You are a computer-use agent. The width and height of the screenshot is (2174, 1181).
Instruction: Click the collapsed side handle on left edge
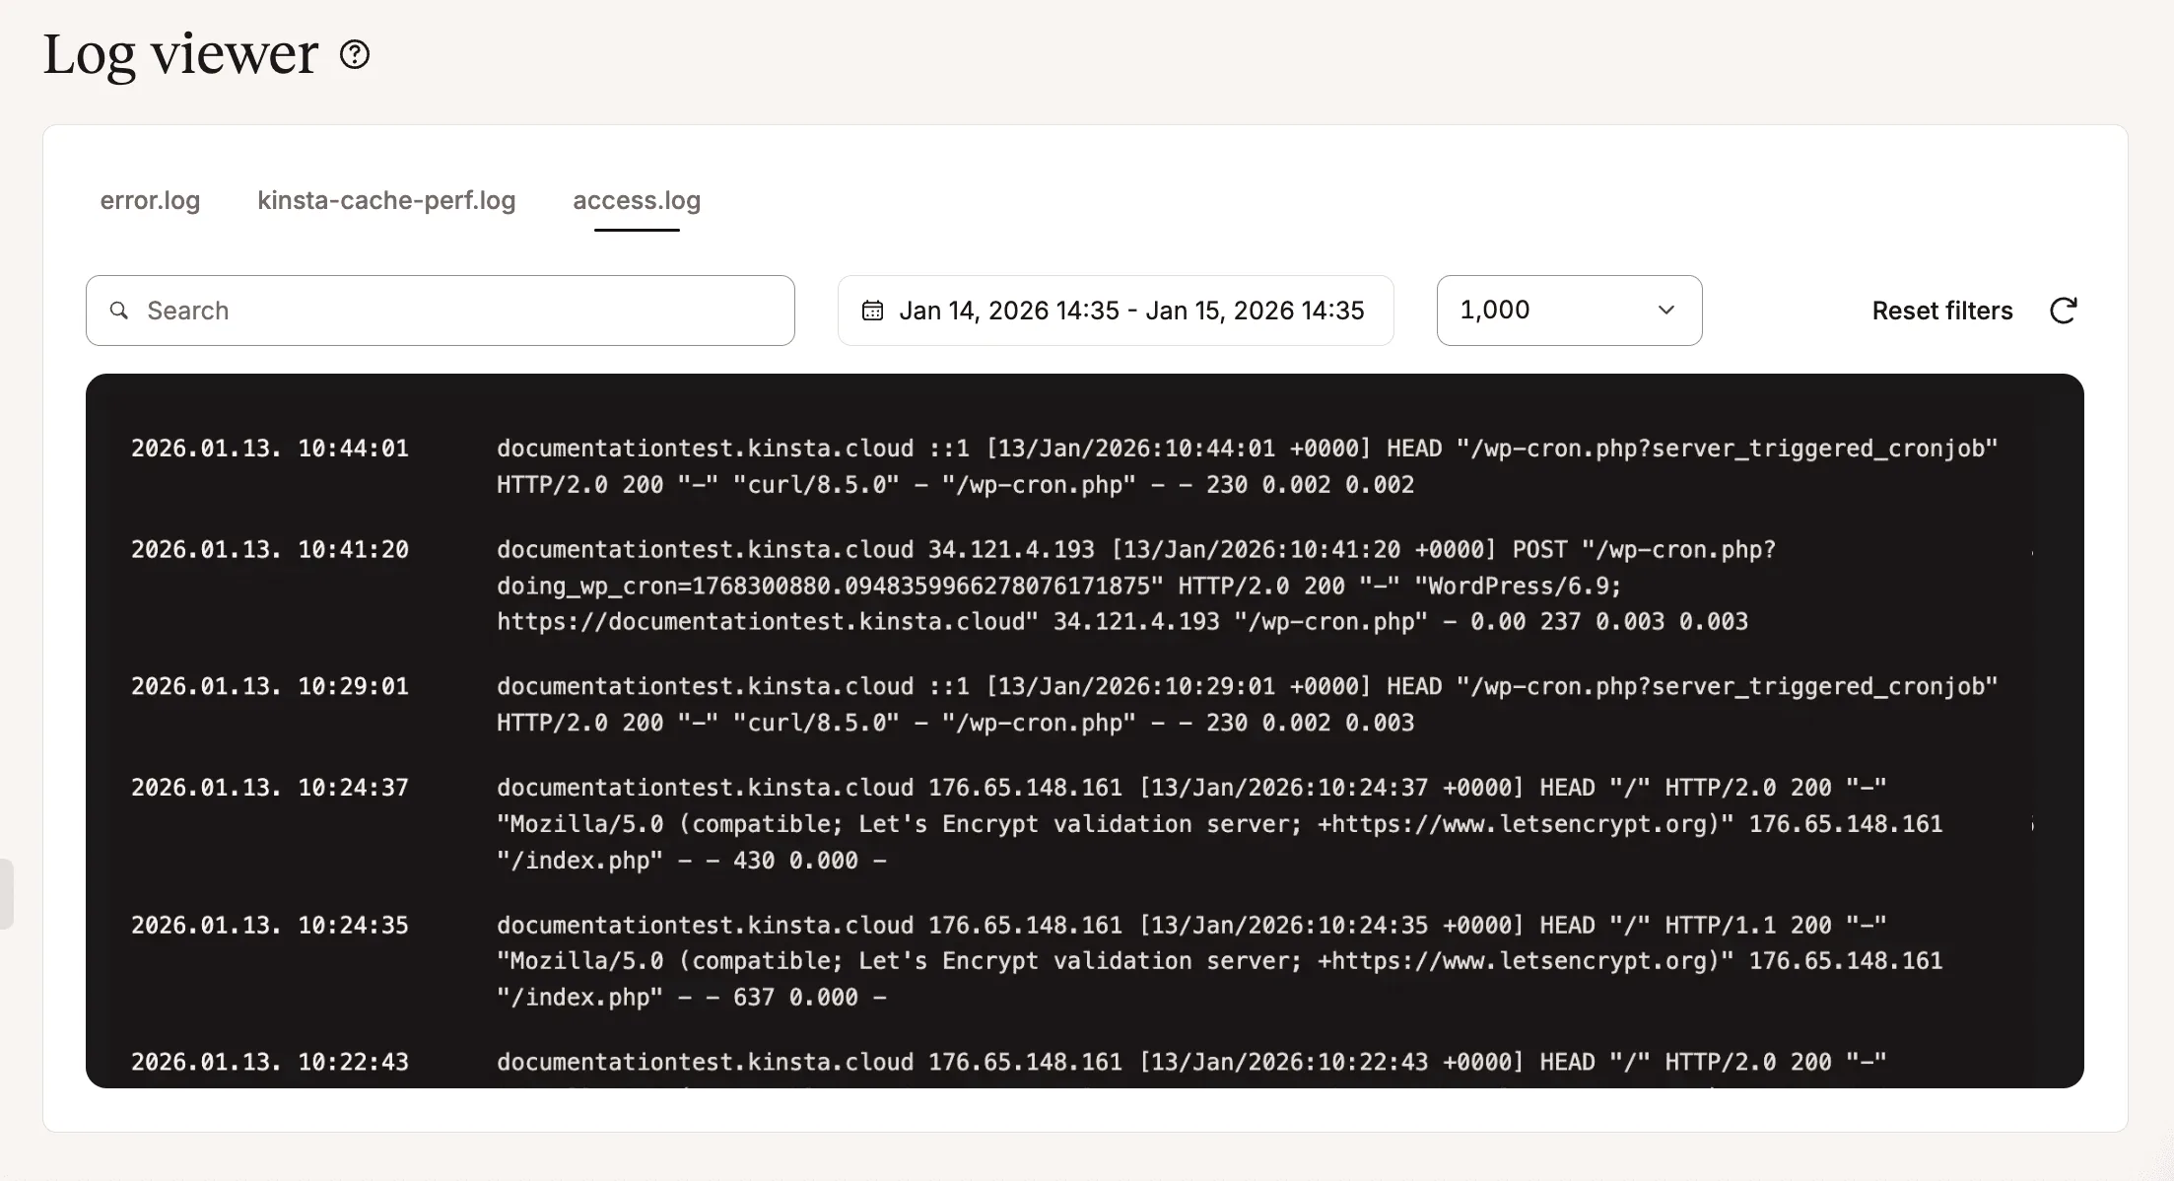pos(6,893)
